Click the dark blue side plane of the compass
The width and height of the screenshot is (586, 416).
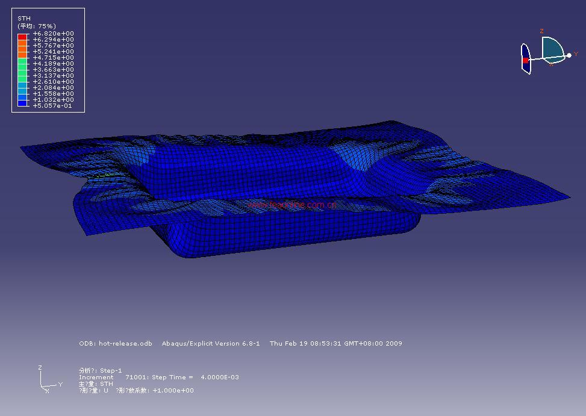coord(526,52)
